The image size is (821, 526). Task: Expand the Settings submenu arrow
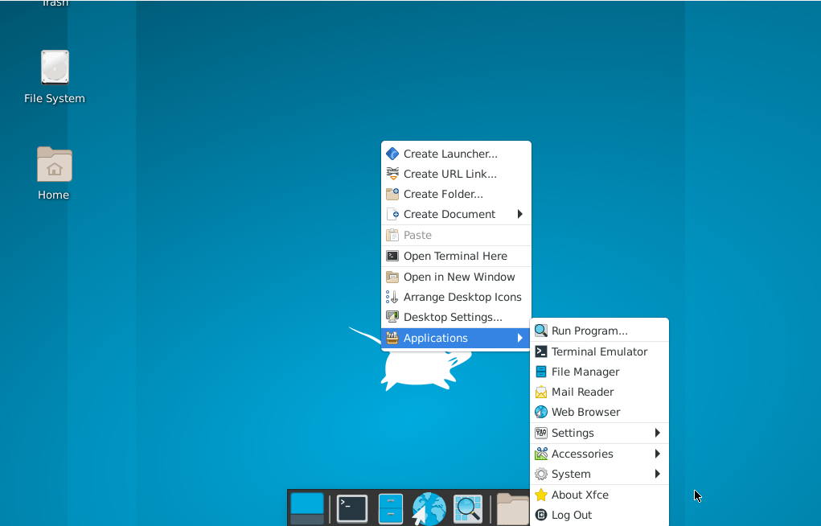tap(658, 433)
